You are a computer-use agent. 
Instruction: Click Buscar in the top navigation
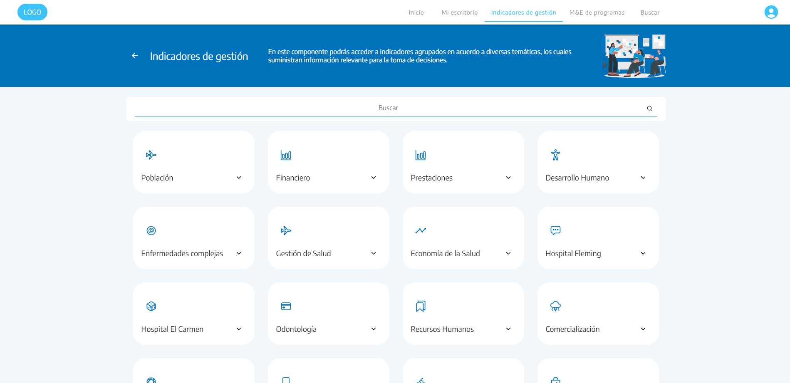650,12
